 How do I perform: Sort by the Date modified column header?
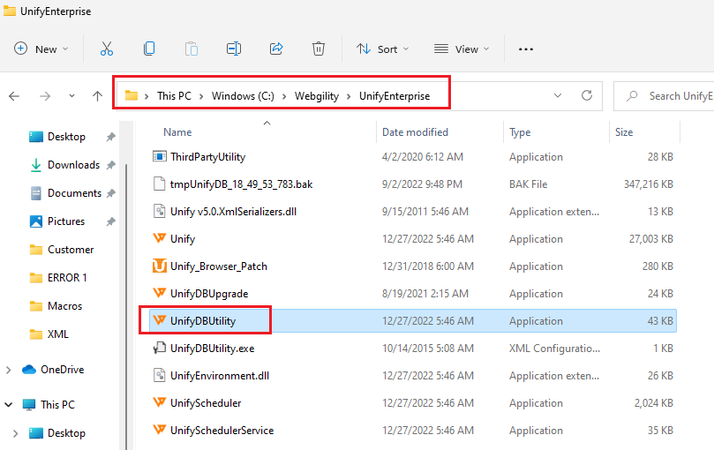click(x=415, y=132)
